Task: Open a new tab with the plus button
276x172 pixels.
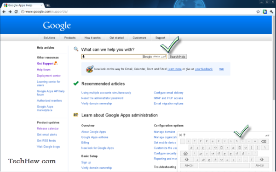Action: click(48, 6)
